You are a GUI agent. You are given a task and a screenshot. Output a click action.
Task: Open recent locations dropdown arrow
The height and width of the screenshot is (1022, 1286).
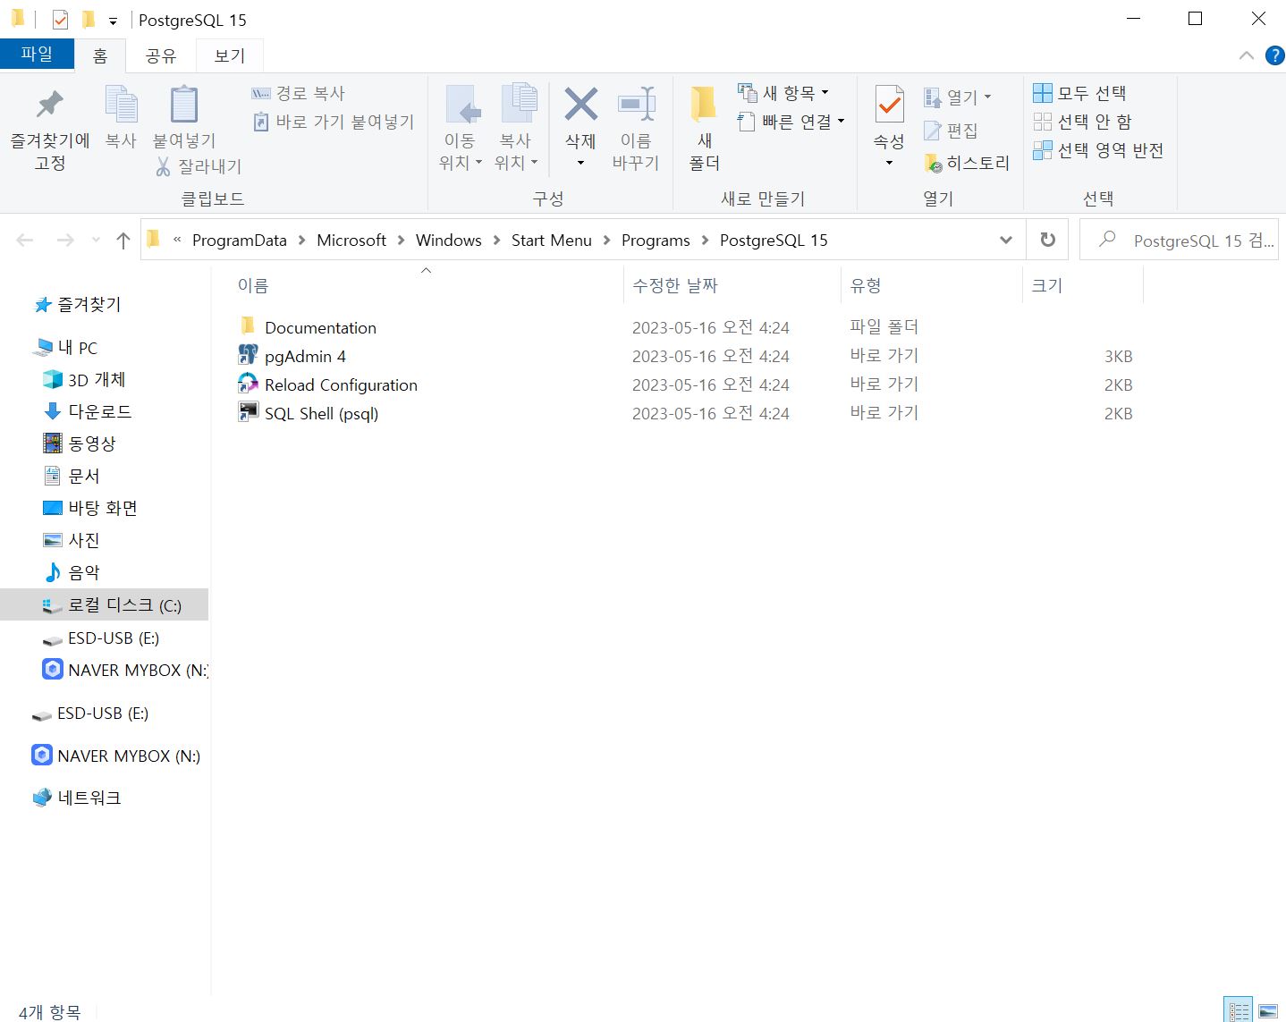[96, 240]
